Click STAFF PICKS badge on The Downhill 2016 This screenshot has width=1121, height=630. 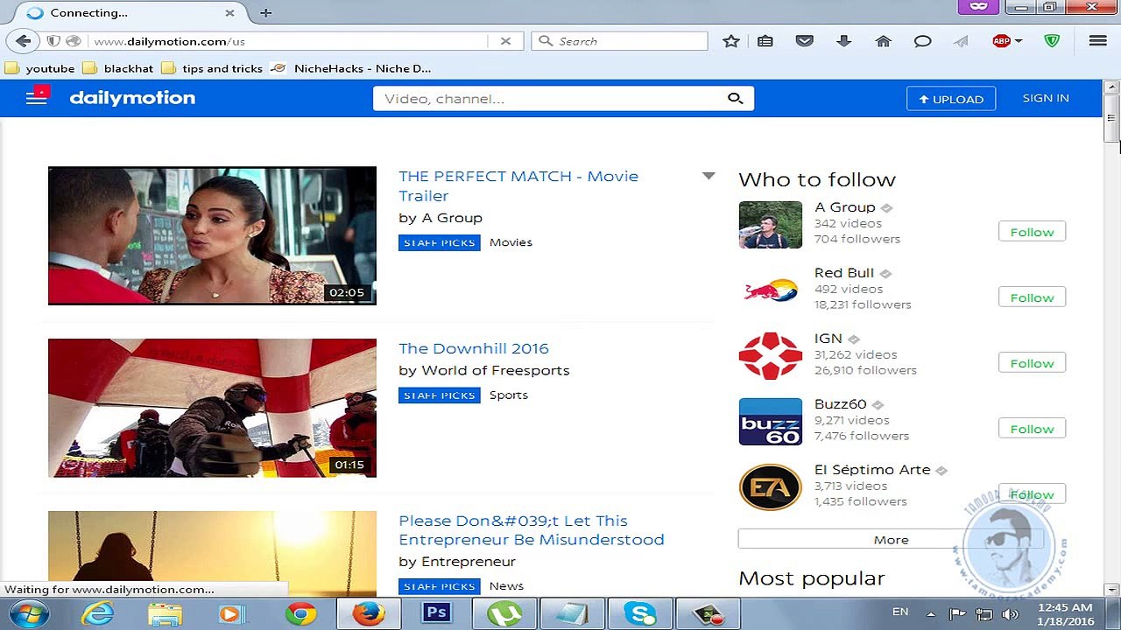coord(440,395)
